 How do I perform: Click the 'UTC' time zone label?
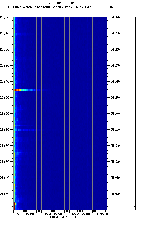click(110, 7)
